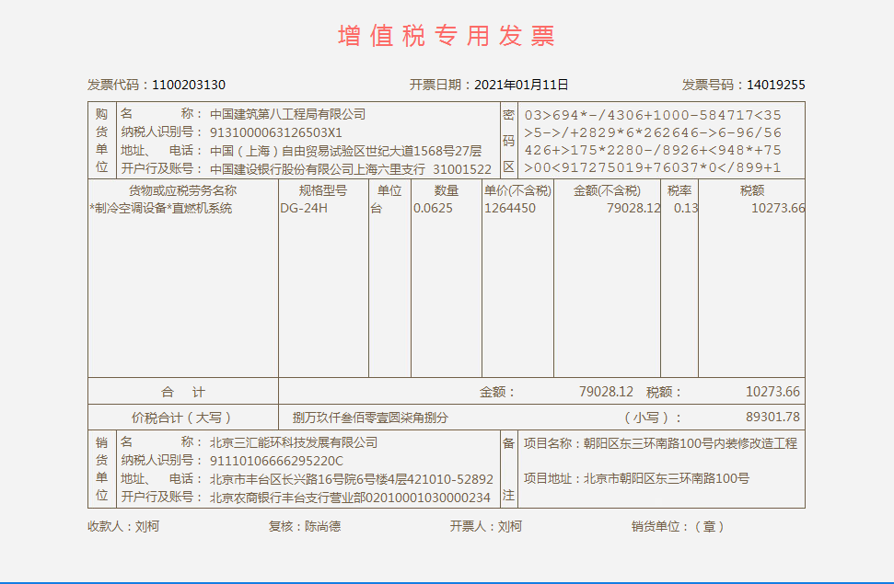Click the model cell DG-24H
This screenshot has width=894, height=584.
click(304, 209)
